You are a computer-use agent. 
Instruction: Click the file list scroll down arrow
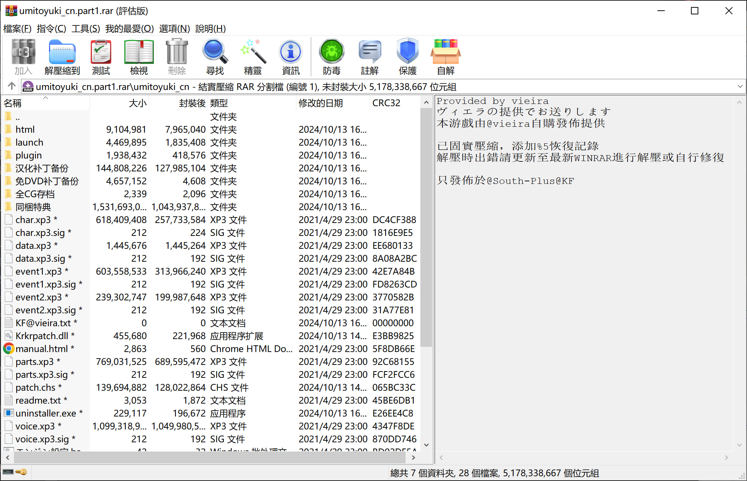[x=427, y=445]
